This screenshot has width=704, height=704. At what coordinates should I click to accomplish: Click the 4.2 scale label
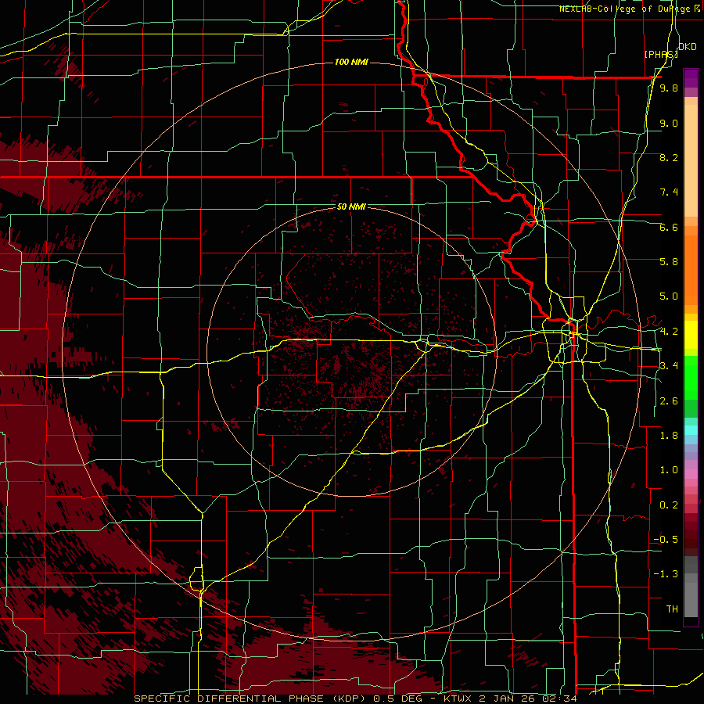669,332
